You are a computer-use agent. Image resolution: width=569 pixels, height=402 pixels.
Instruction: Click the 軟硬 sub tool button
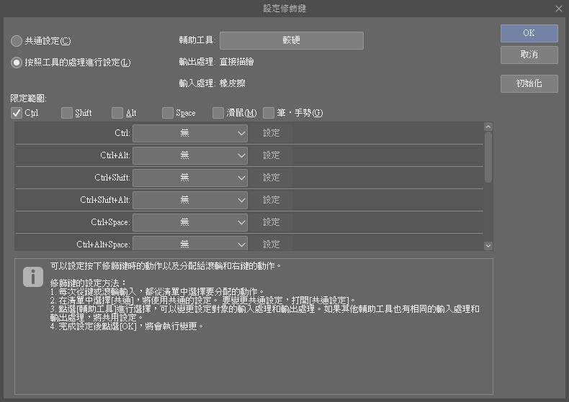point(292,40)
